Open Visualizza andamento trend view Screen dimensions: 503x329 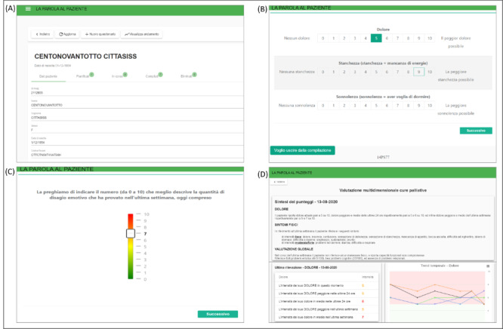pos(141,34)
